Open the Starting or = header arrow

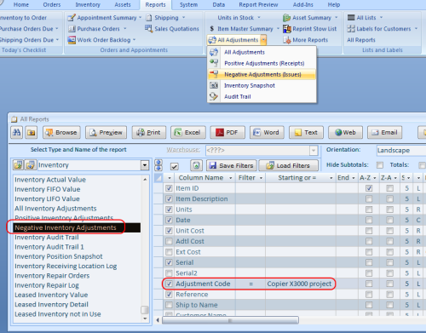pos(331,178)
